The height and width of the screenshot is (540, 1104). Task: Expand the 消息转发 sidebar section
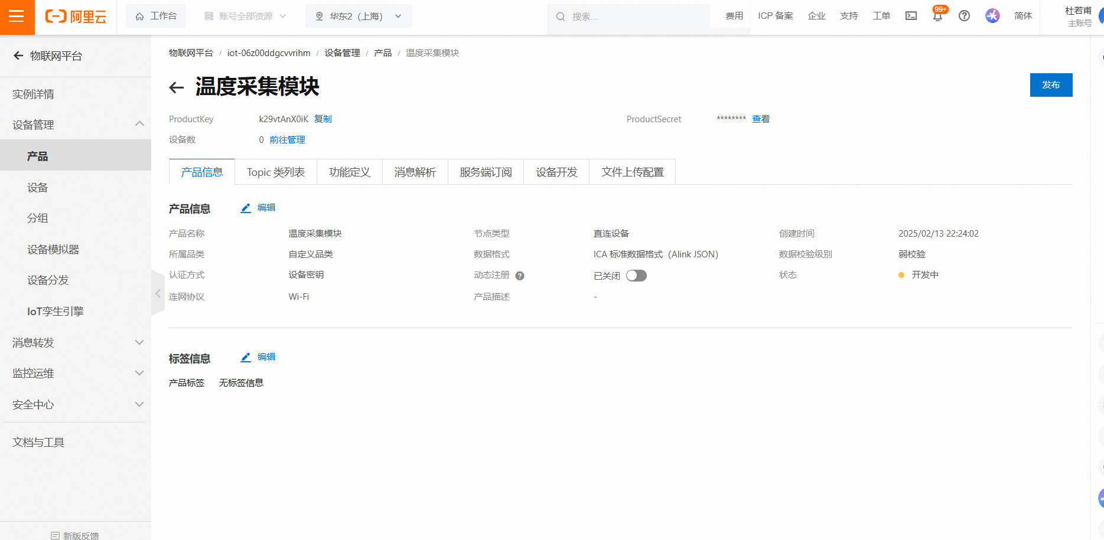(x=139, y=342)
